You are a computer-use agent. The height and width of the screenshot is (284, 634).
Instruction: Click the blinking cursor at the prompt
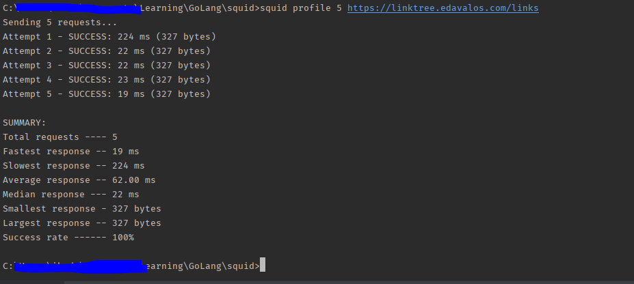tap(263, 265)
